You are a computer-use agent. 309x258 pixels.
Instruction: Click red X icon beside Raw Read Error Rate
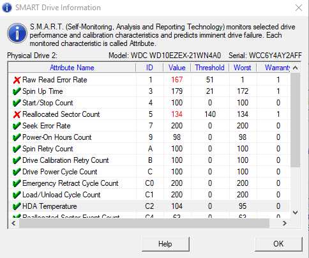[17, 80]
